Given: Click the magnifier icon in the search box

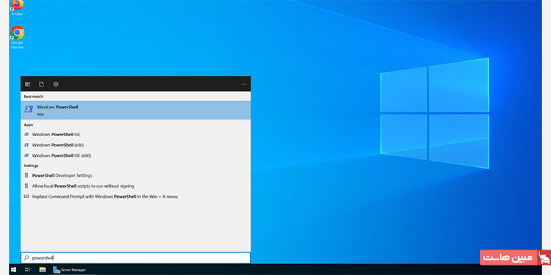Looking at the screenshot, I should coord(27,258).
